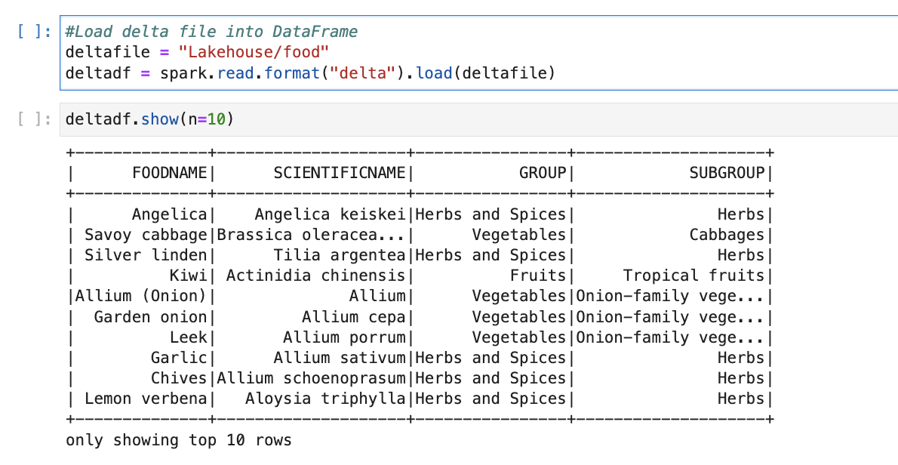
Task: Click the FOODNAME column header in output
Action: (x=169, y=173)
